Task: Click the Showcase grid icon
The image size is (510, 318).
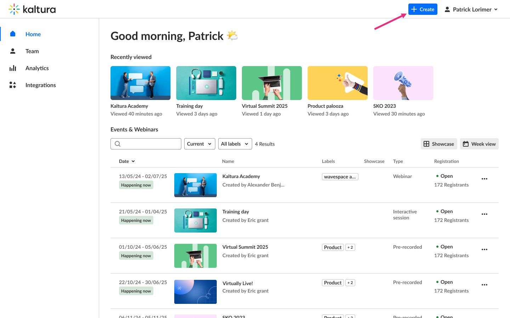Action: [x=426, y=144]
